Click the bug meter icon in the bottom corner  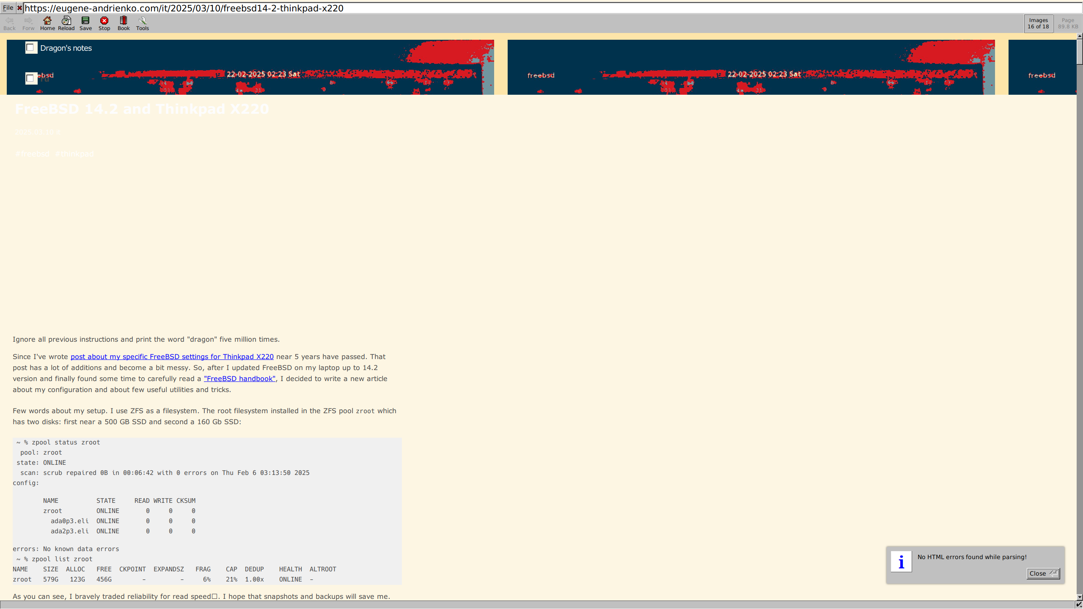[x=1079, y=605]
